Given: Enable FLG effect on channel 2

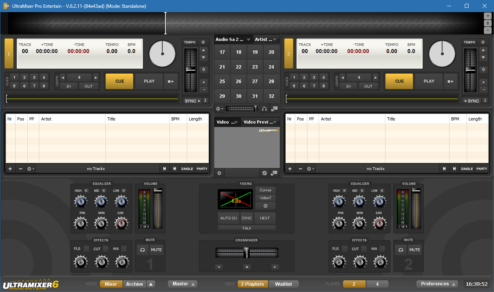Looking at the screenshot, I should tap(345, 249).
